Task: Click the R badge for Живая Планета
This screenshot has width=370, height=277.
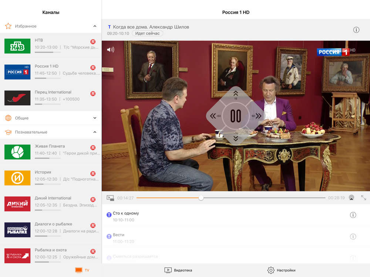Action: click(93, 148)
